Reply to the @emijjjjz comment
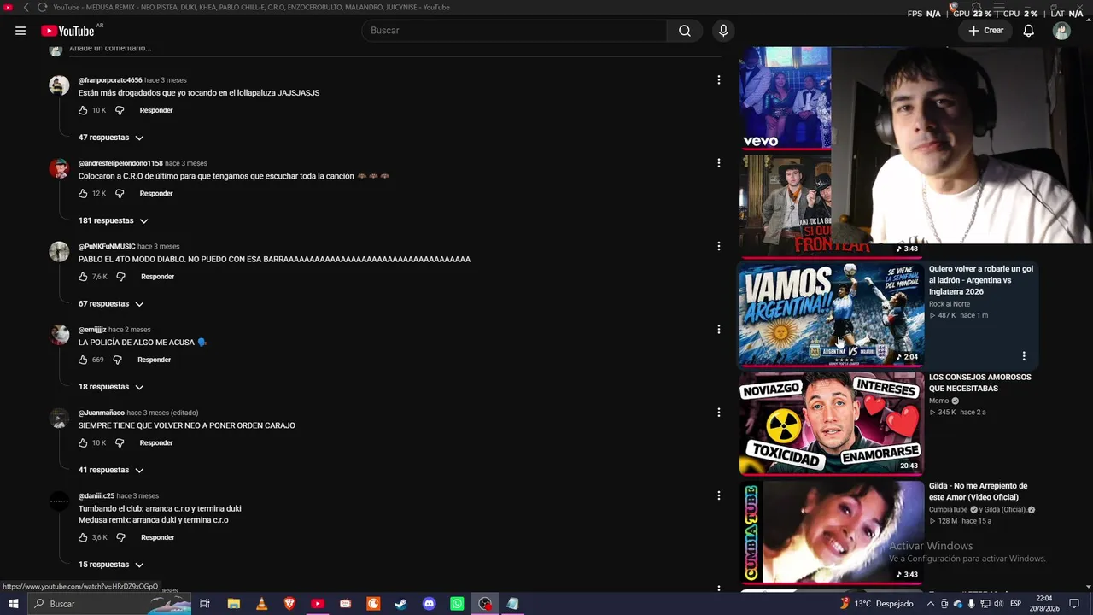Viewport: 1093px width, 615px height. 155,360
